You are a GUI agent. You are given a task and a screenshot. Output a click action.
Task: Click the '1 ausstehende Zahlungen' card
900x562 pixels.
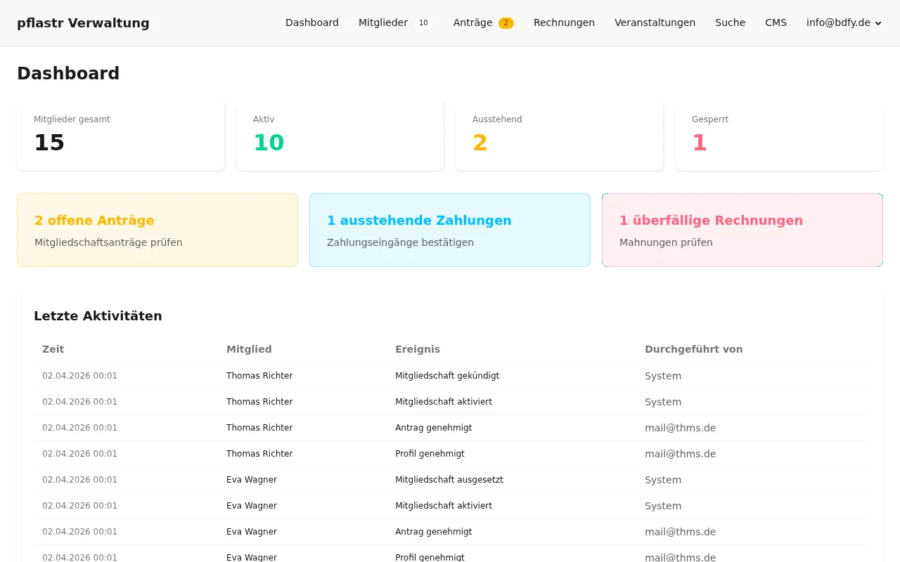click(x=450, y=230)
